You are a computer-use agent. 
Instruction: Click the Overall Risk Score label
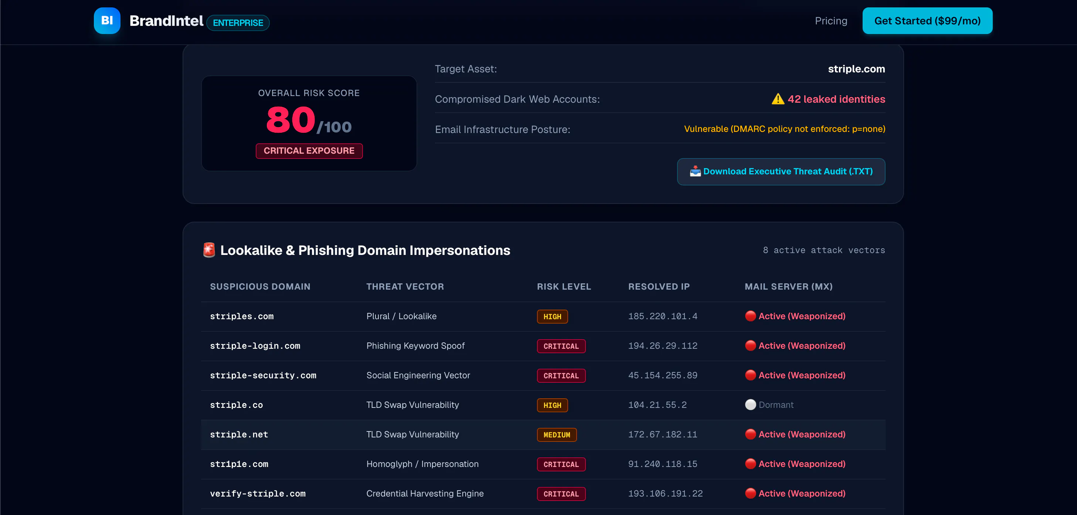[x=309, y=93]
